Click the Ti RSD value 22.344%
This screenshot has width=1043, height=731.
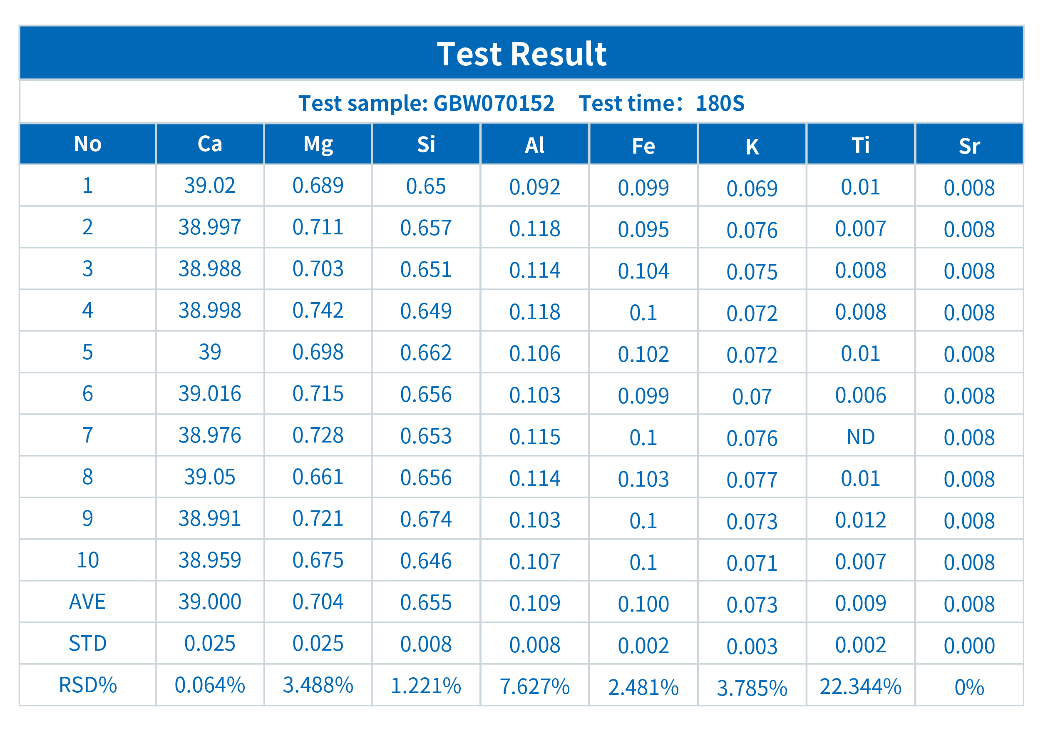tap(860, 686)
